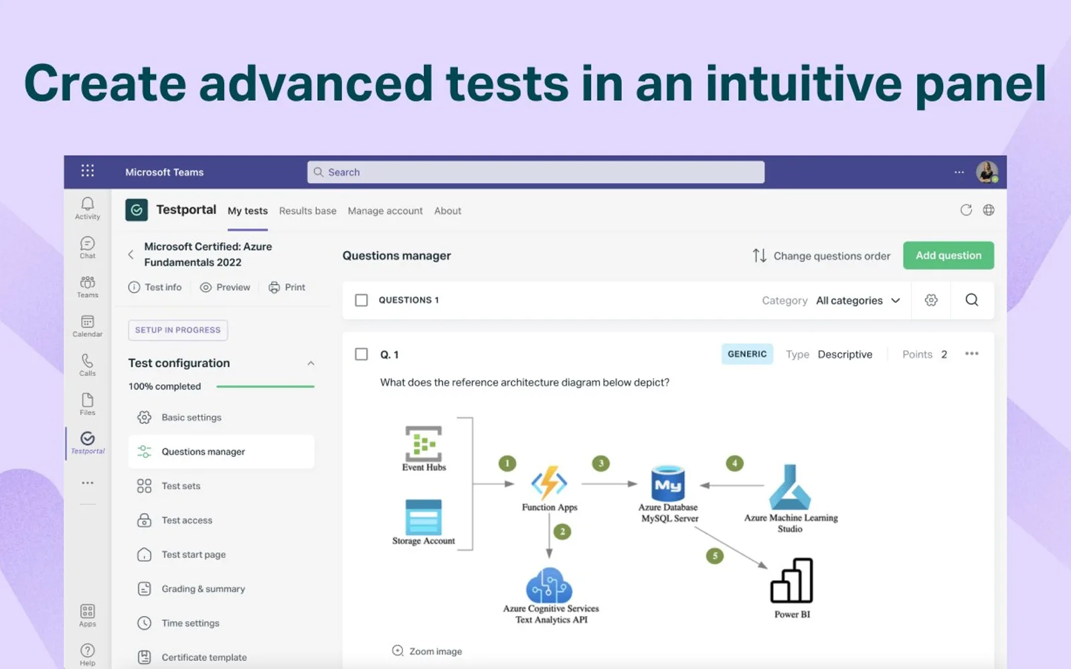Viewport: 1071px width, 669px height.
Task: Open Test start page settings
Action: [221, 555]
